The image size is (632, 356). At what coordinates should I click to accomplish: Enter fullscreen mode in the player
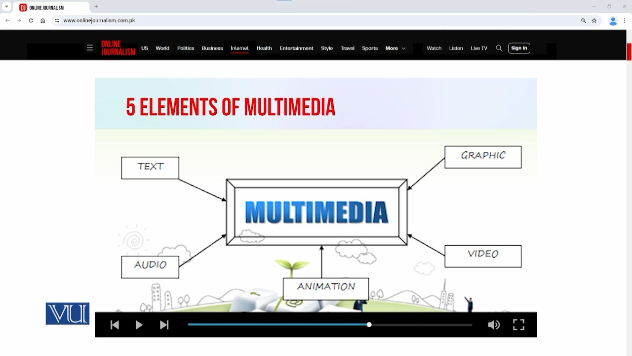(x=518, y=324)
